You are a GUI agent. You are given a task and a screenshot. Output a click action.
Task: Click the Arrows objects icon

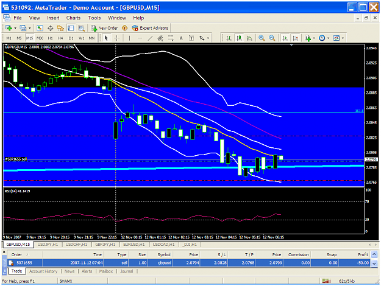pos(202,38)
